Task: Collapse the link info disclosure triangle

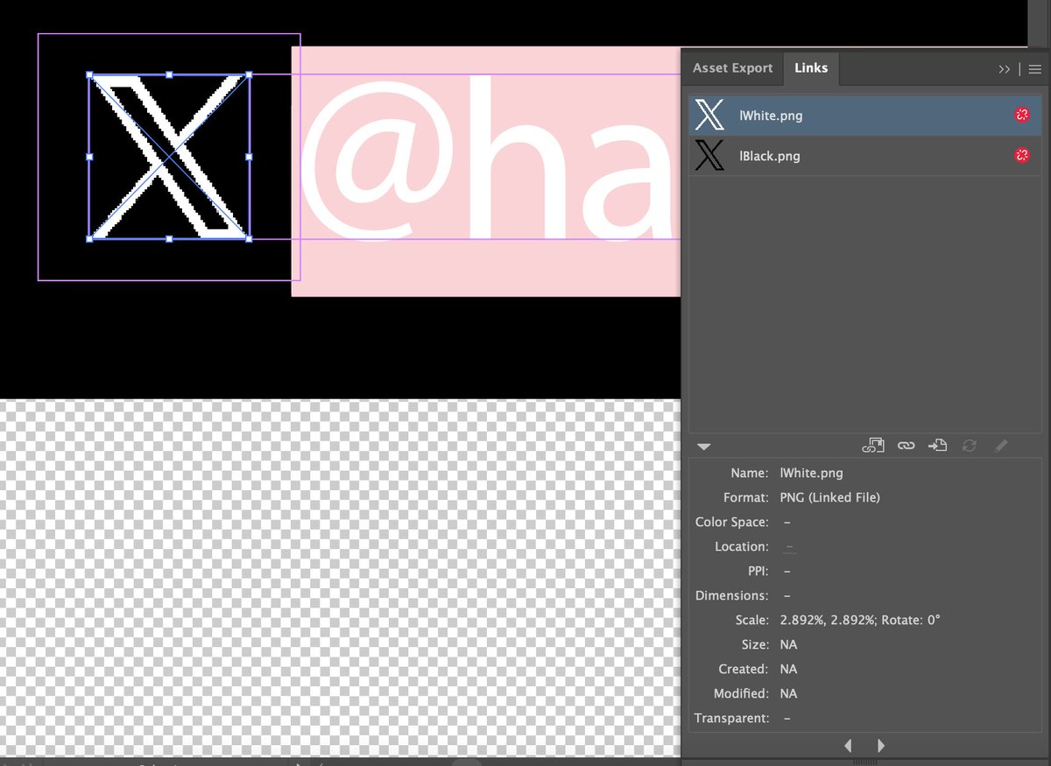Action: click(x=703, y=446)
